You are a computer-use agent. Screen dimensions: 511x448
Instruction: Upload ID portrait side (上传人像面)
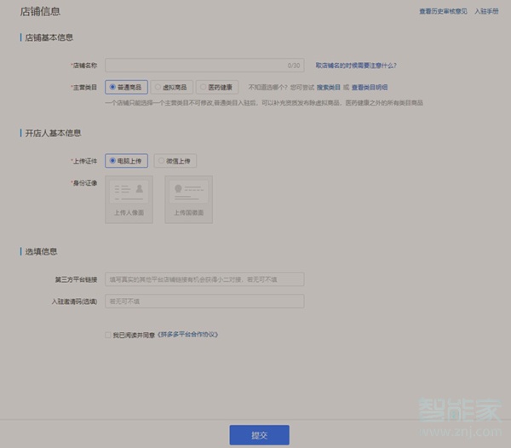129,199
